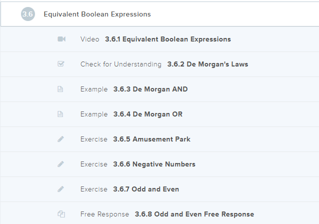Start exercise 3.6.6 Negative Numbers
This screenshot has height=224, width=319.
(154, 164)
